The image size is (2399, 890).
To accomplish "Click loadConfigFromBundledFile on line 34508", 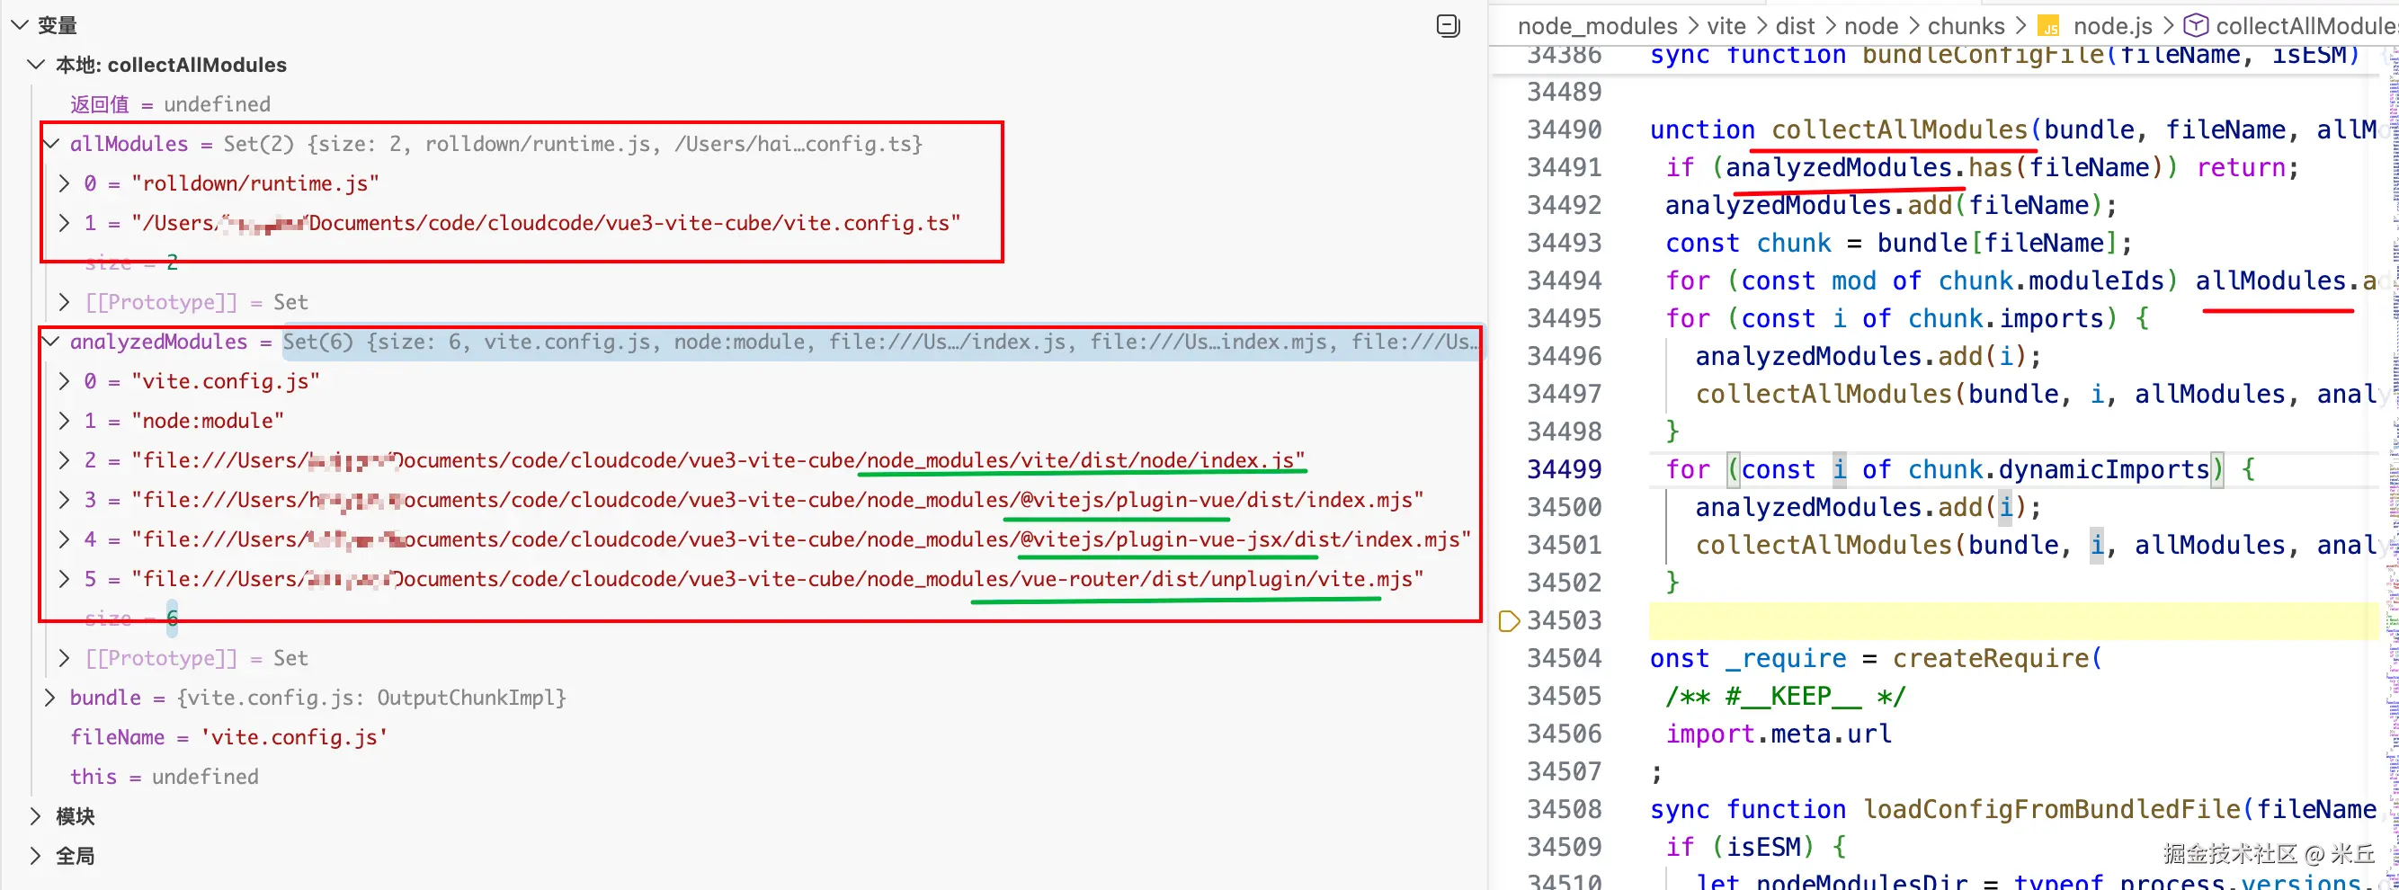I will click(x=2052, y=809).
